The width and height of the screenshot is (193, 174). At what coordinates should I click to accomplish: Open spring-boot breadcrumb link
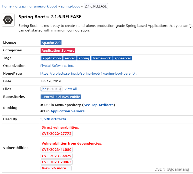pos(70,6)
